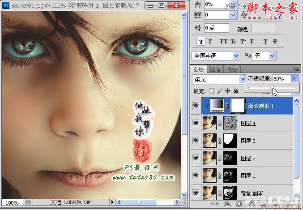The width and height of the screenshot is (303, 210).
Task: Click the white mask of 渐变映射 1
Action: [x=238, y=106]
